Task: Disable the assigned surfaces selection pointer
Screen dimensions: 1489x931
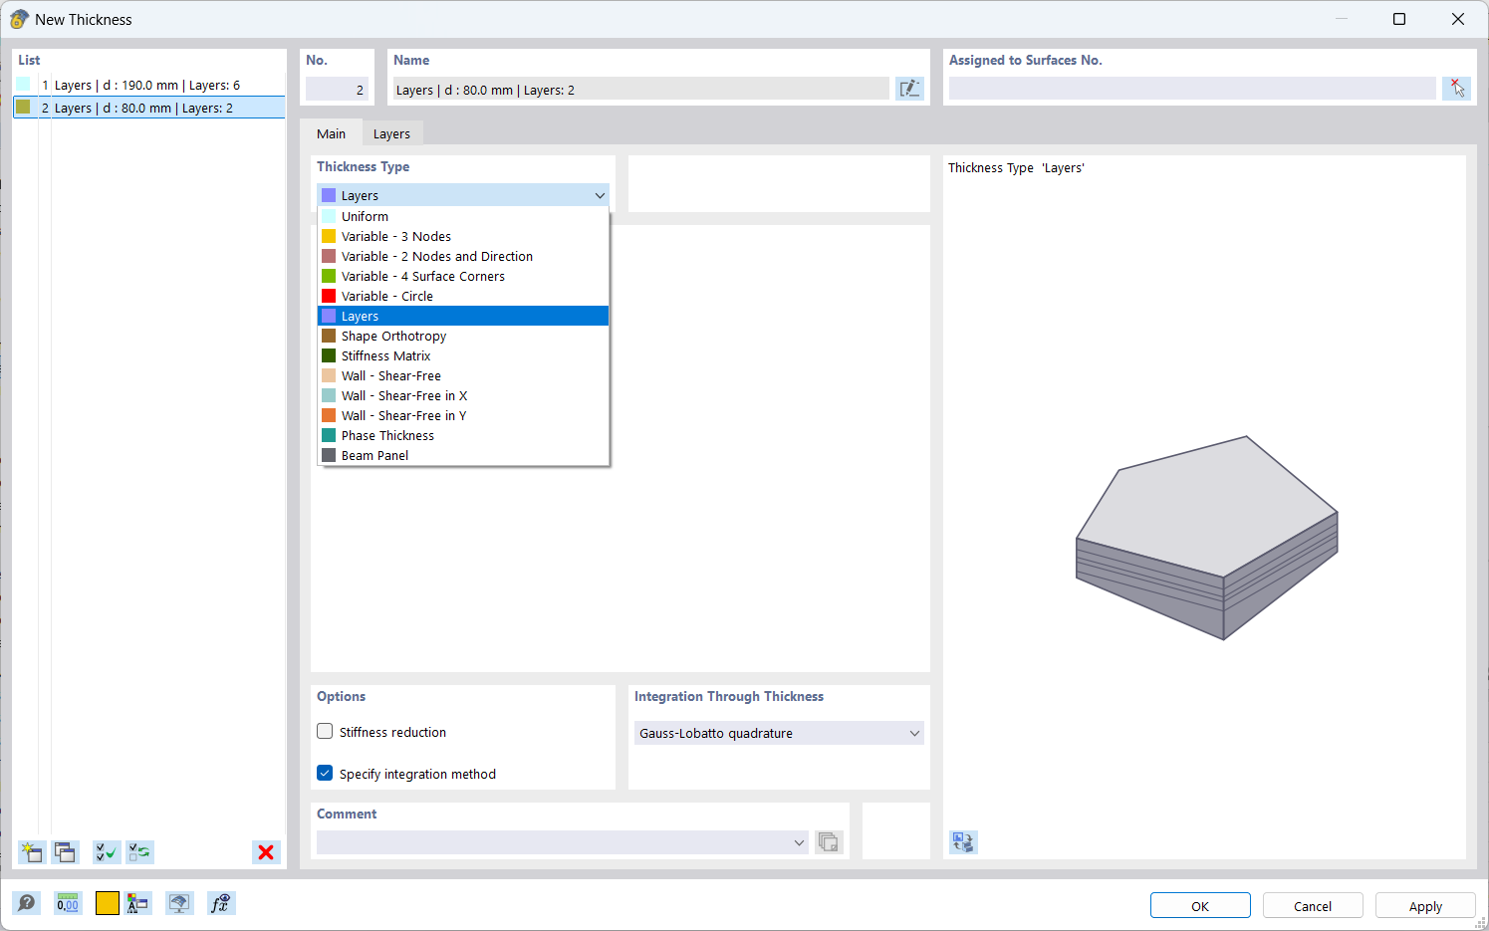Action: [x=1456, y=89]
